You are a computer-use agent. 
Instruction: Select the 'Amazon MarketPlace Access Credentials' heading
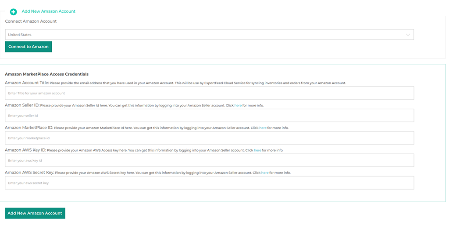tap(46, 74)
